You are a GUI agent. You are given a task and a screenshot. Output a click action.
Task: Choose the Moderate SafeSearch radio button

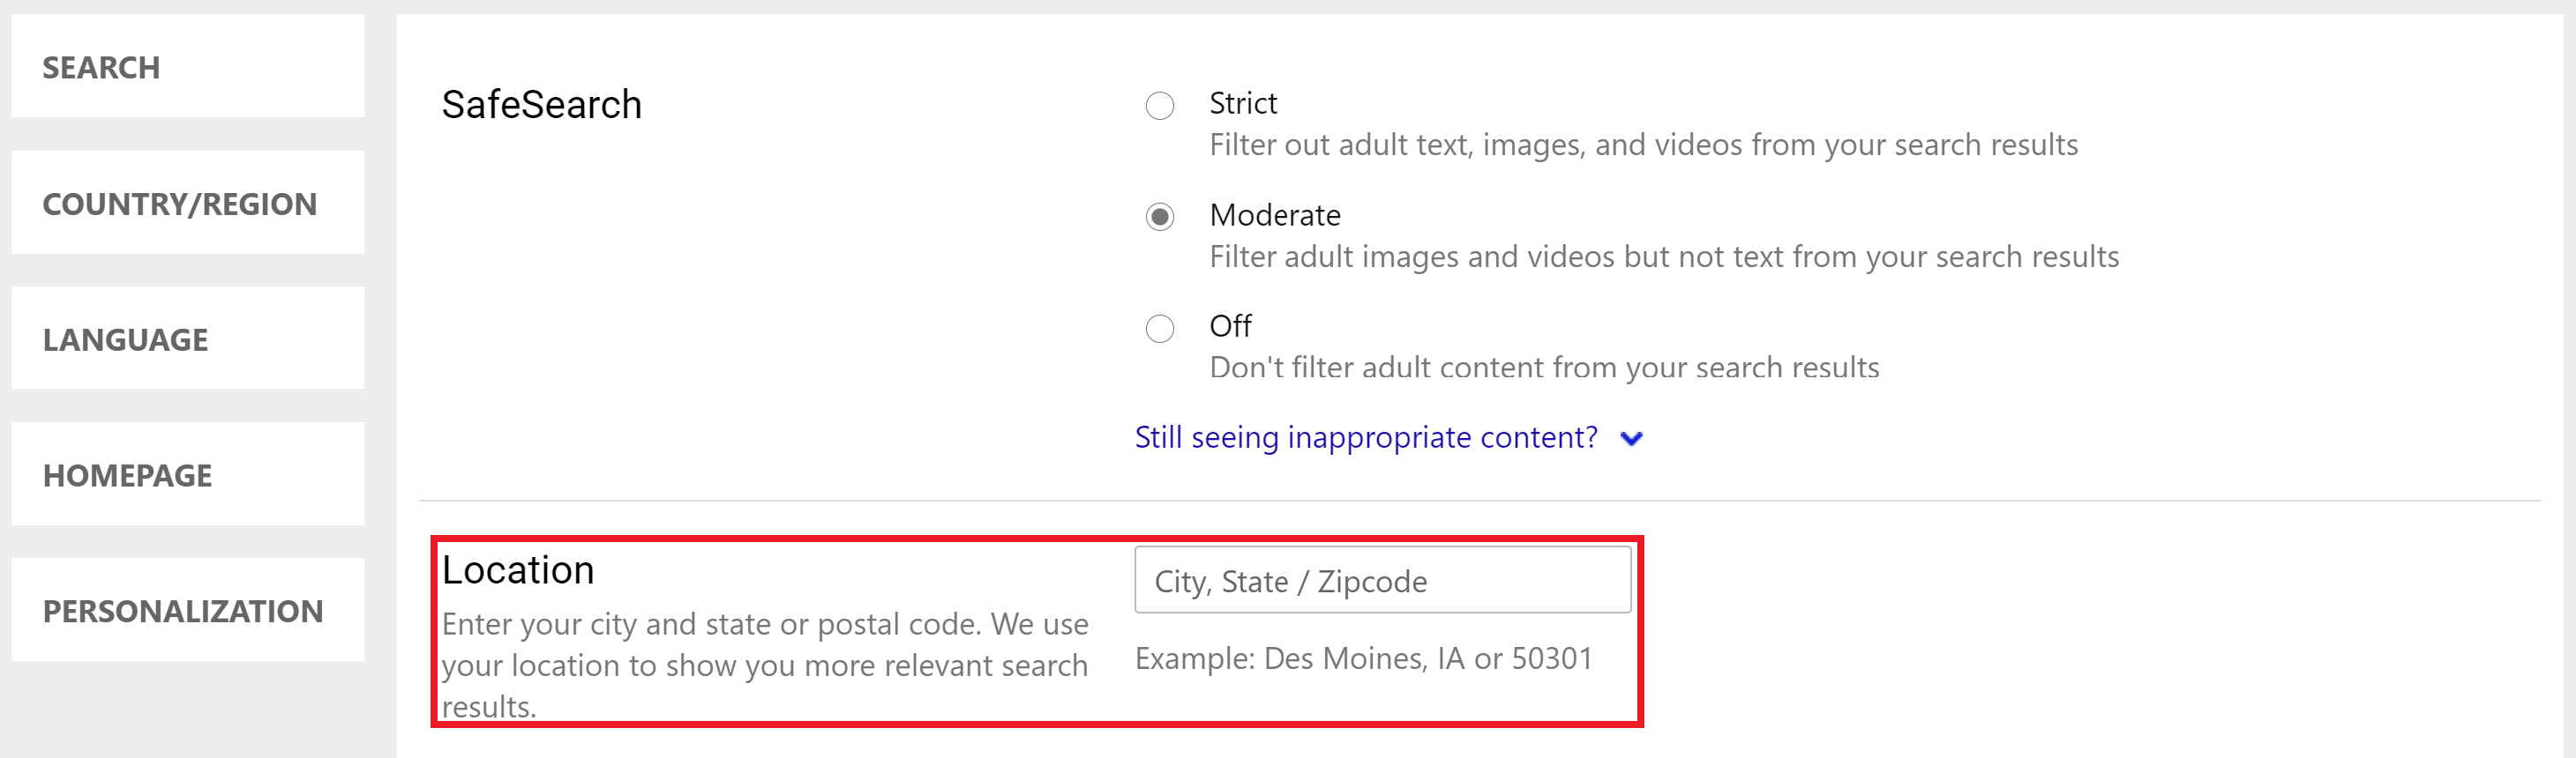[1159, 217]
